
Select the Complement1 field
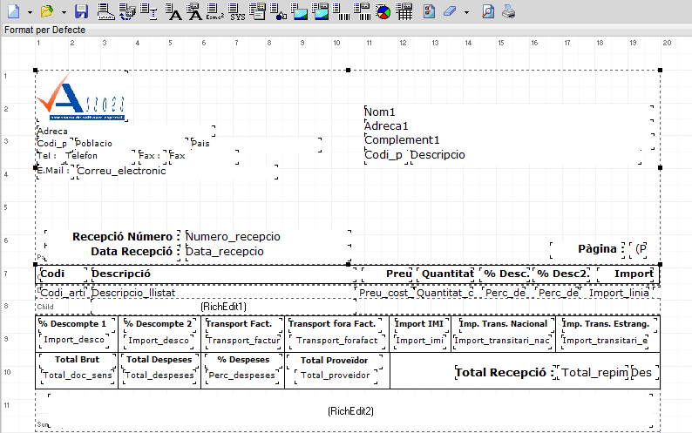pyautogui.click(x=509, y=140)
